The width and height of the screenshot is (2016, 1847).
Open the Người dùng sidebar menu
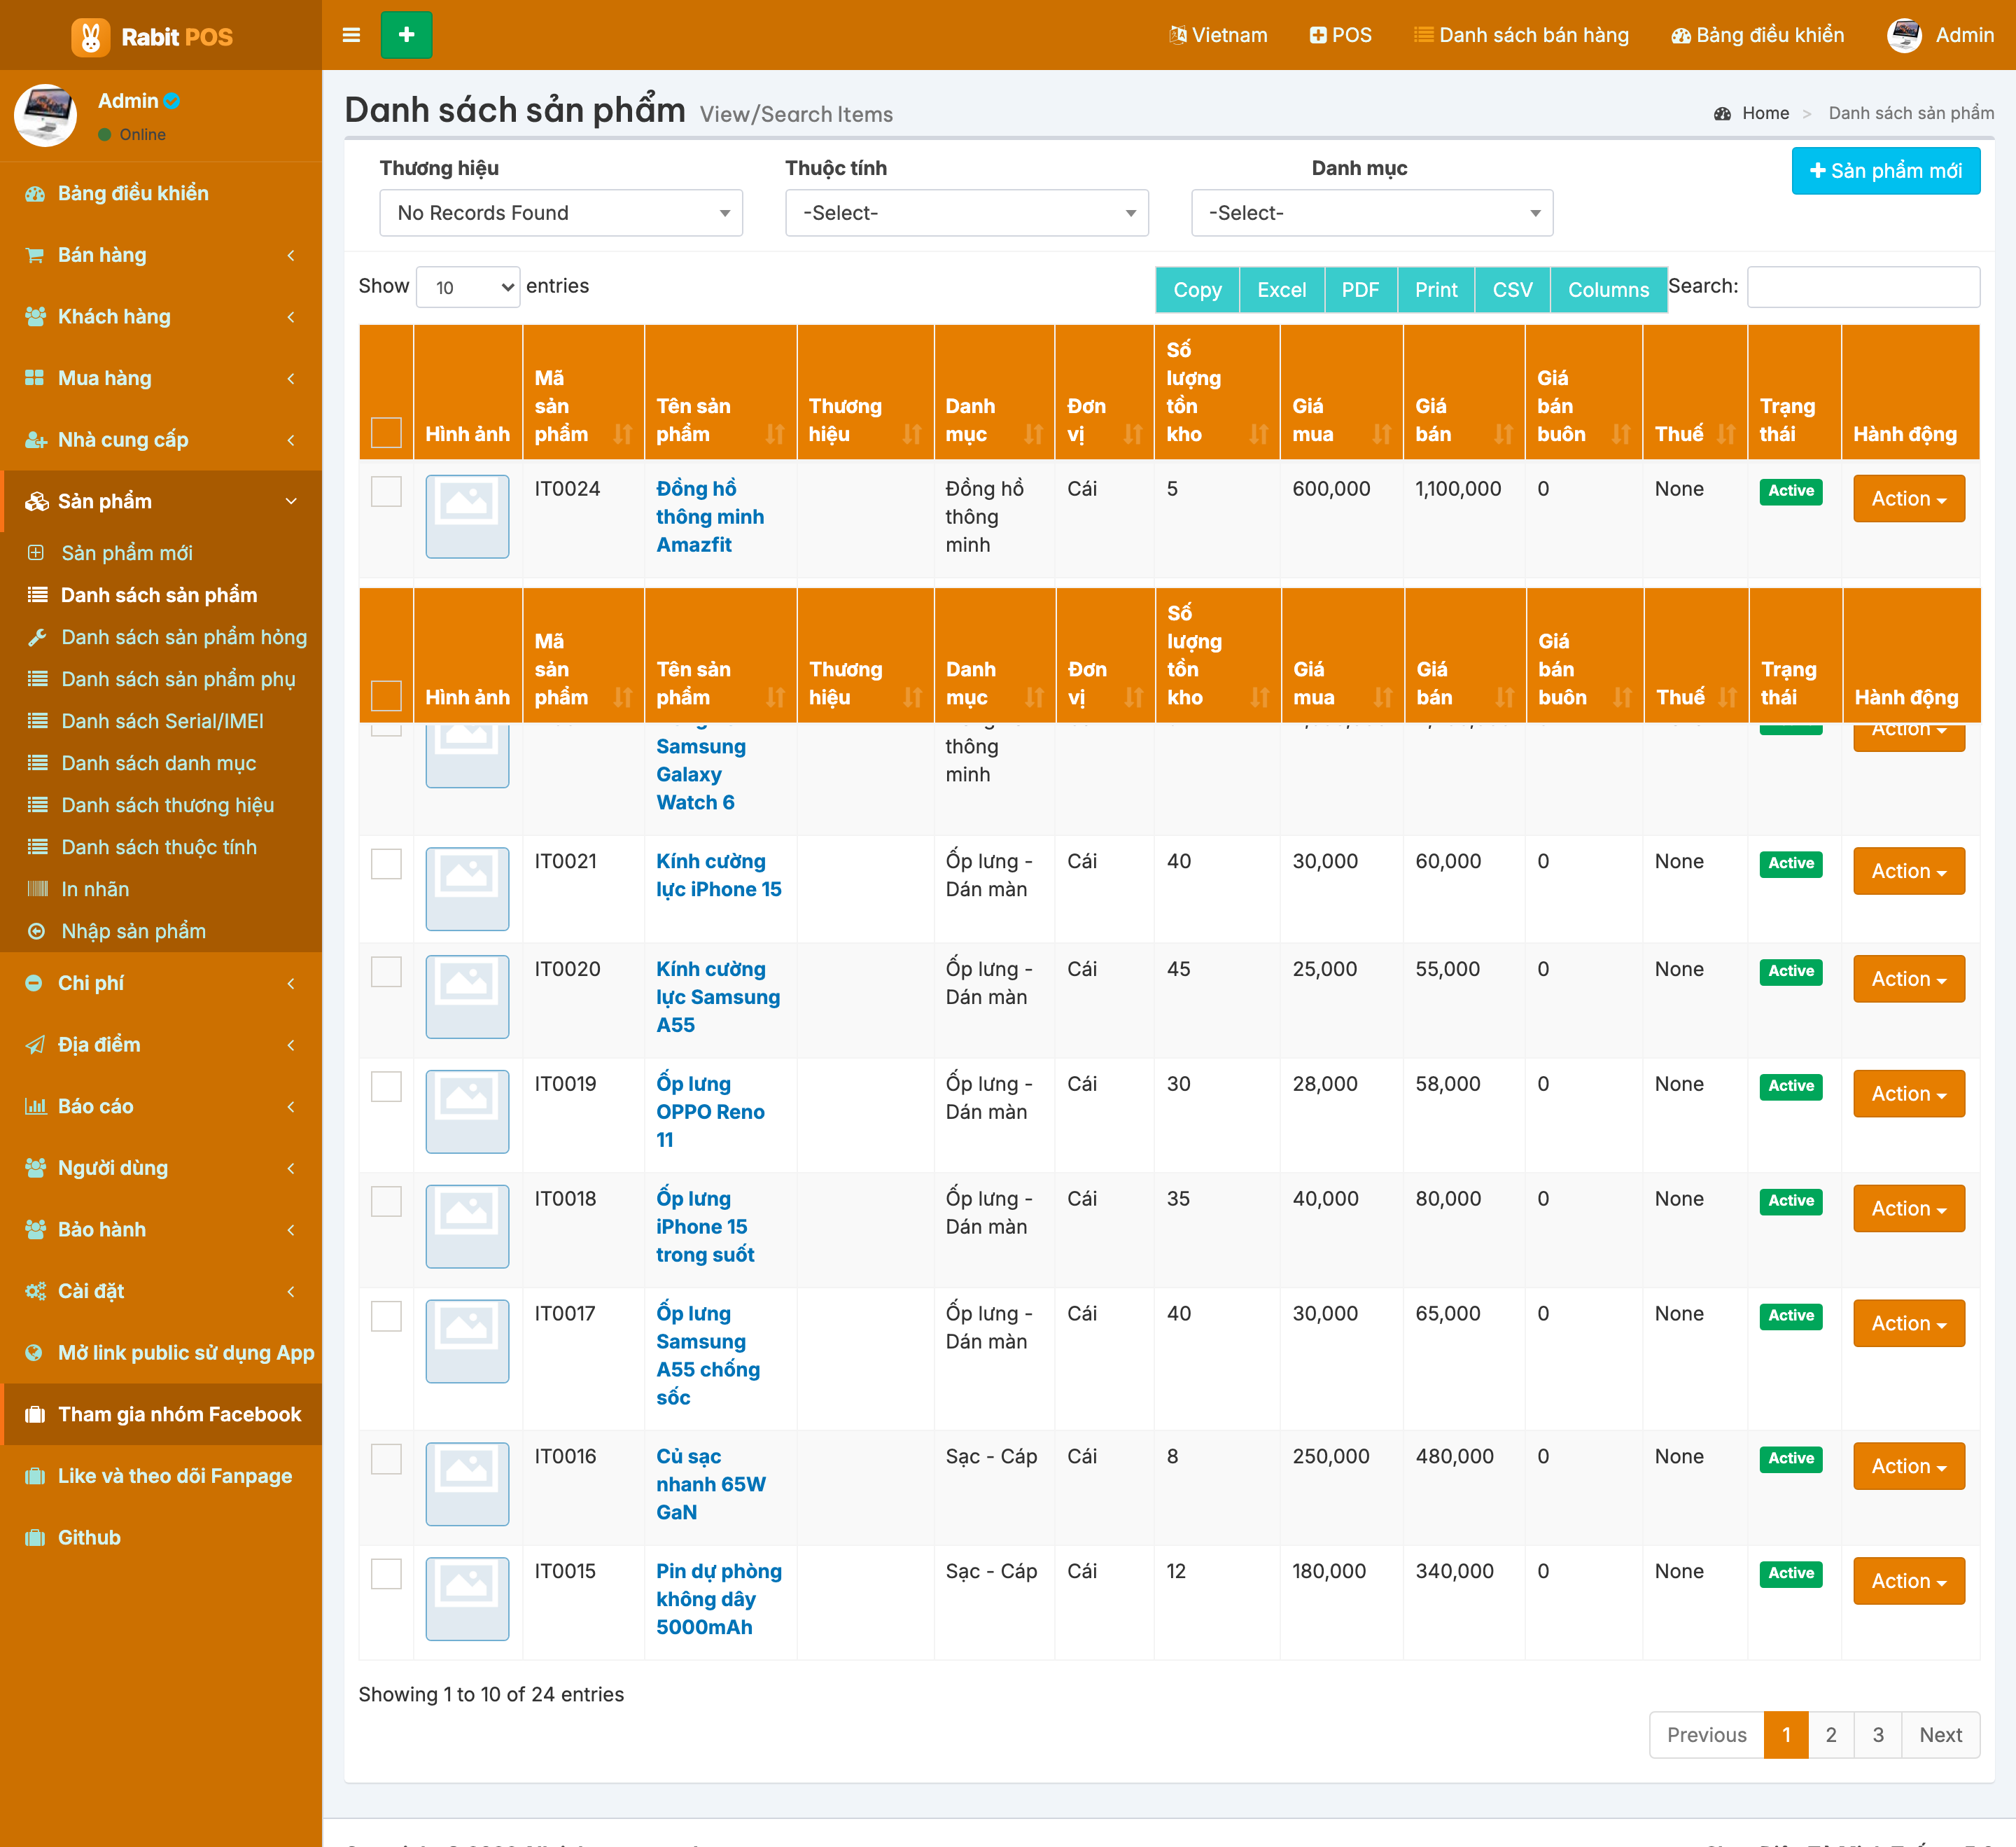pyautogui.click(x=161, y=1168)
